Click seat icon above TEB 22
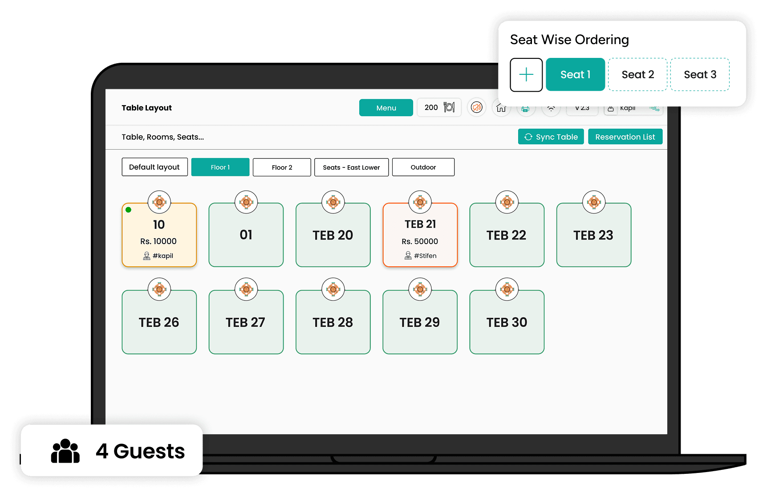Viewport: 767px width, 497px height. coord(507,202)
